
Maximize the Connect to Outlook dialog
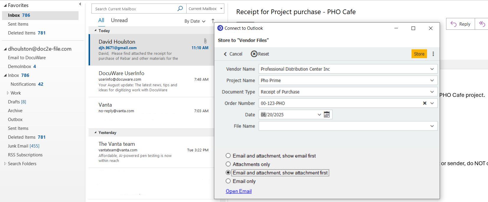pos(413,28)
